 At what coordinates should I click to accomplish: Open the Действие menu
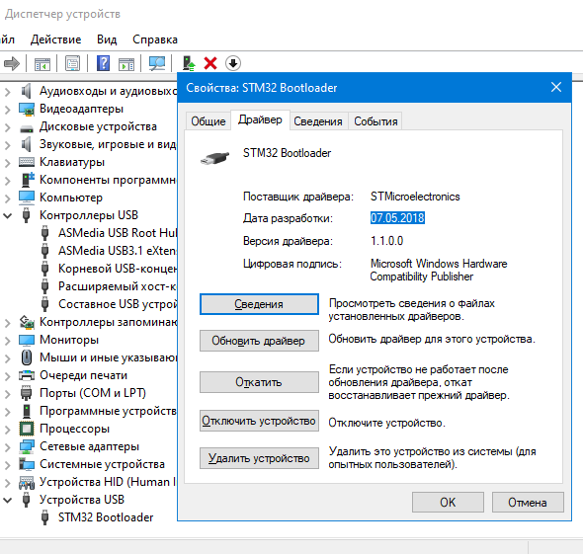click(x=55, y=40)
